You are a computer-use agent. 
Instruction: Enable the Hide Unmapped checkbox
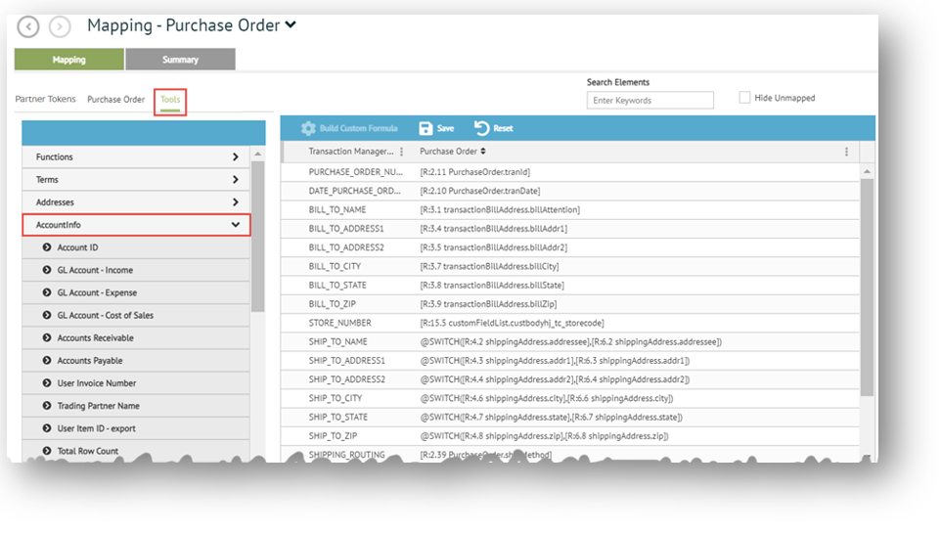tap(745, 98)
